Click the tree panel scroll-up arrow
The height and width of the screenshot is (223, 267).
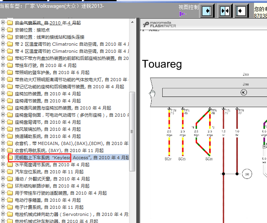click(132, 22)
